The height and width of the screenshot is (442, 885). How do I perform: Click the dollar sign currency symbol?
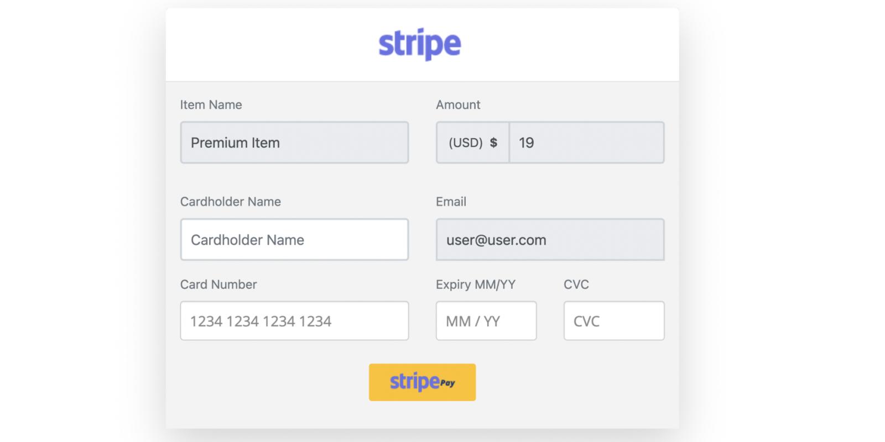(493, 143)
